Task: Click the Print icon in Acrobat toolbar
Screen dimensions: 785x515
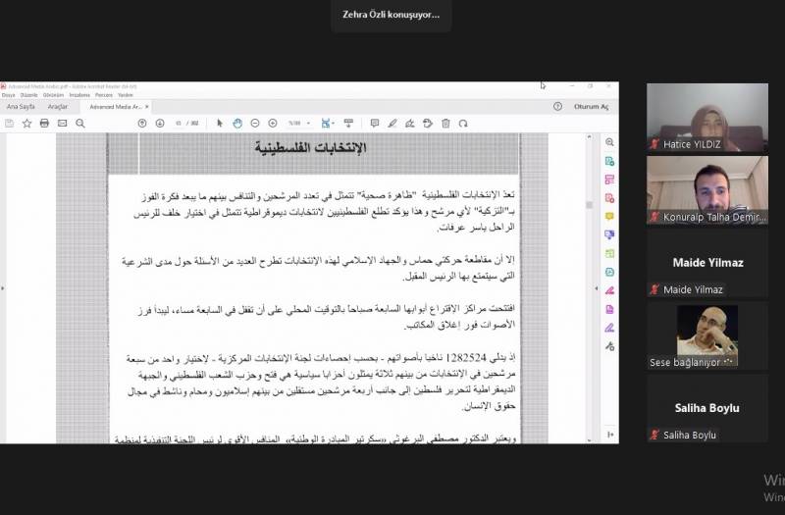Action: [44, 123]
